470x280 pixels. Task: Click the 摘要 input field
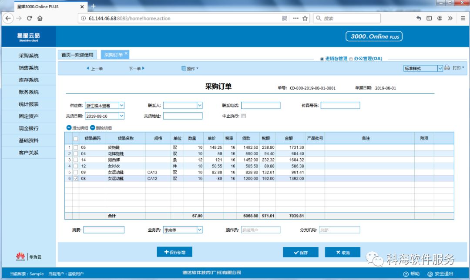104,230
